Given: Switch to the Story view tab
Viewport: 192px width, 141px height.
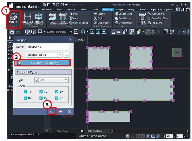Looking at the screenshot, I should [80, 40].
